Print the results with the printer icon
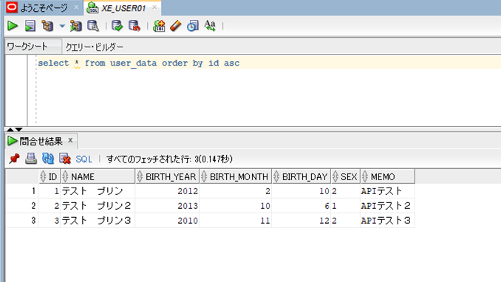 pos(31,159)
